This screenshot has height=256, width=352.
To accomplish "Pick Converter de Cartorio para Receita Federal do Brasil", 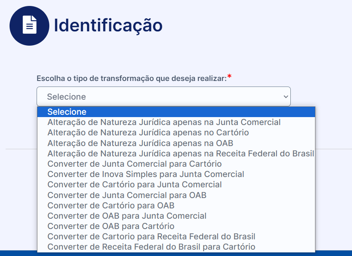I will click(x=176, y=237).
